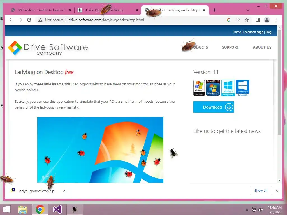Viewport: 287px width, 215px height.
Task: Click the browser forward arrow
Action: tap(20, 20)
